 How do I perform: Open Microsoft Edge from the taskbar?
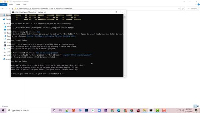119,110
